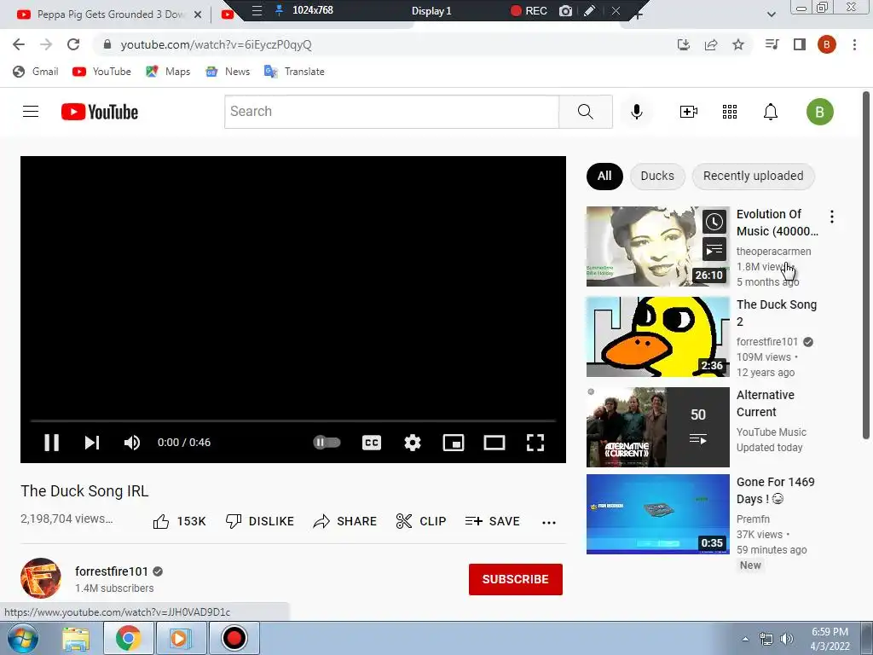
Task: Toggle Chrome side panel
Action: coord(800,44)
